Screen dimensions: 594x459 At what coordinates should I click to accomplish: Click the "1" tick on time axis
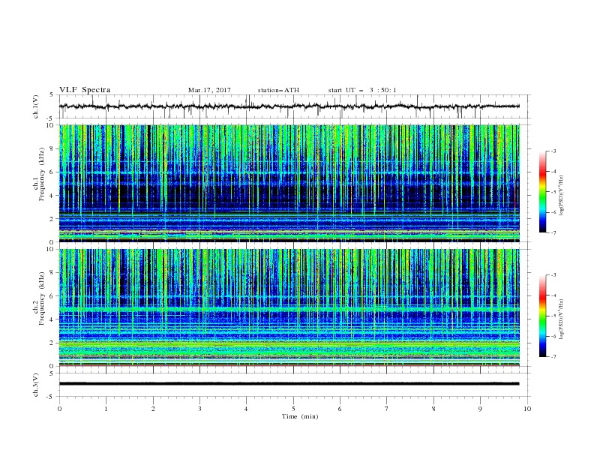(x=106, y=409)
